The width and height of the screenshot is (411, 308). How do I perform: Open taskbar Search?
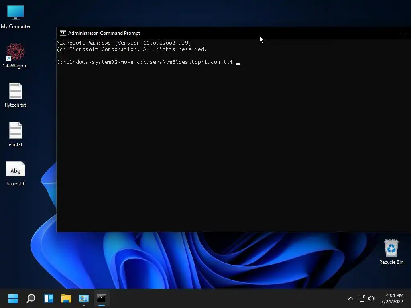[31, 298]
